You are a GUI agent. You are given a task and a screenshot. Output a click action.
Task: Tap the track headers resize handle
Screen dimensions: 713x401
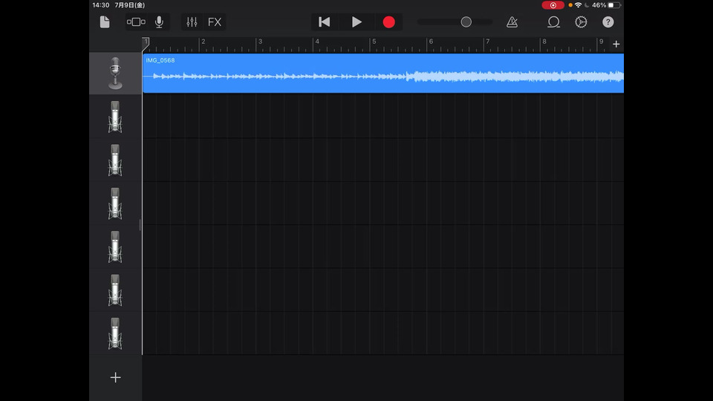point(140,224)
